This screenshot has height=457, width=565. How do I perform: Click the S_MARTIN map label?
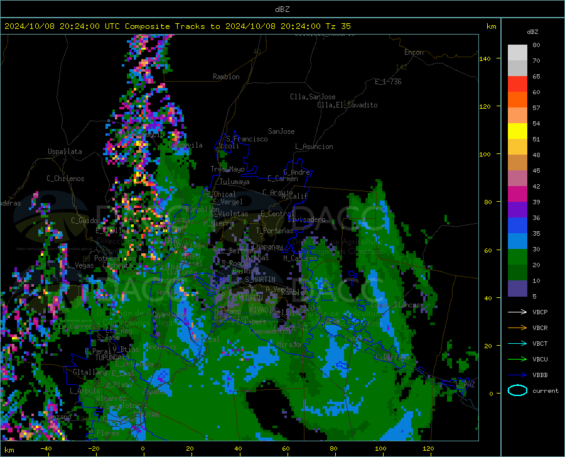coord(260,280)
